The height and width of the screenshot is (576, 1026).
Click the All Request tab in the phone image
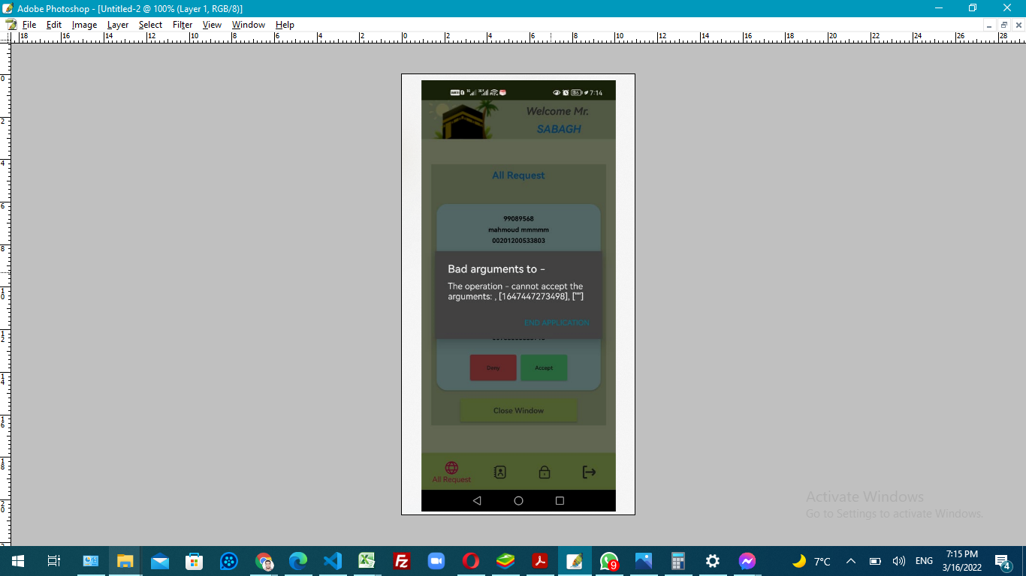click(451, 472)
